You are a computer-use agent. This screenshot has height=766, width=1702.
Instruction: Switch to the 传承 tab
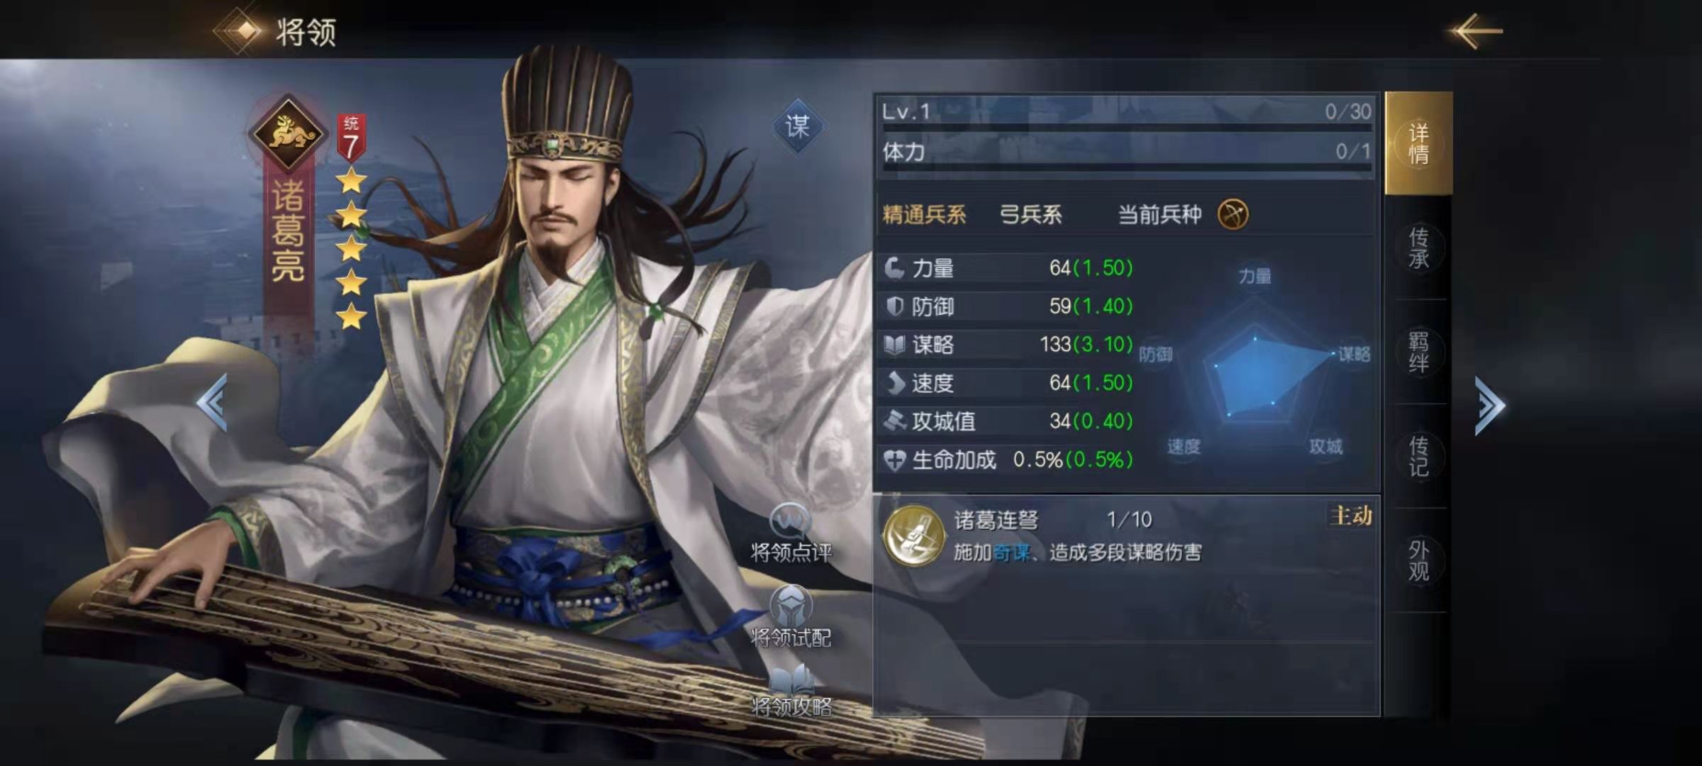(x=1418, y=248)
